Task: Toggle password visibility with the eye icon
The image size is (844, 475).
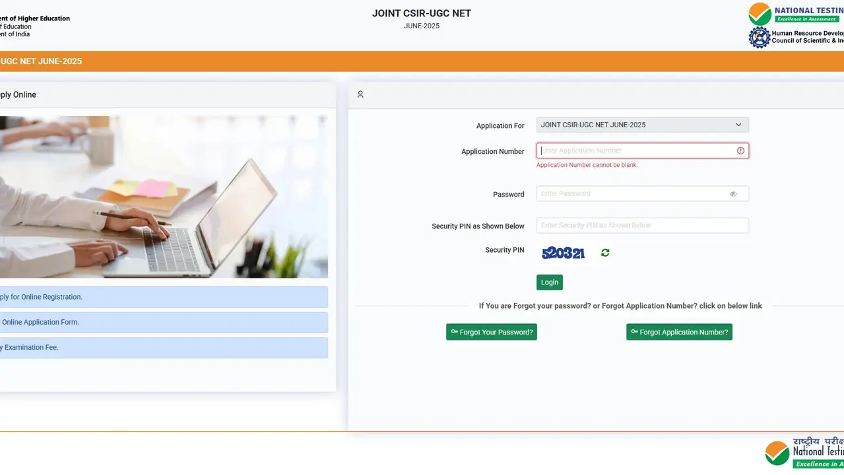Action: coord(732,193)
